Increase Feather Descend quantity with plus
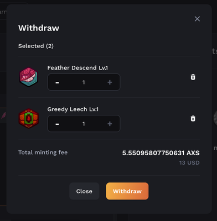The height and width of the screenshot is (221, 217). [x=110, y=82]
